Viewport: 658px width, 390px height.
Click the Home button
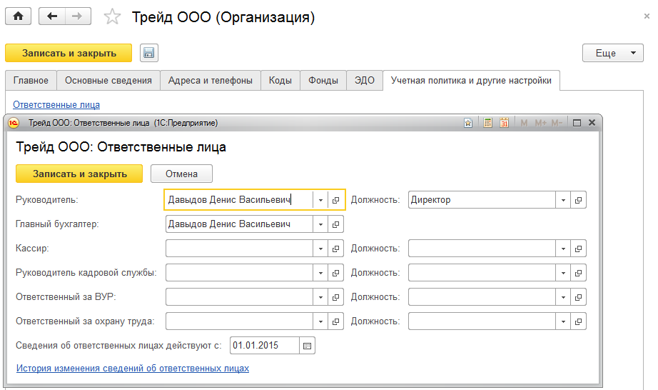[x=19, y=16]
